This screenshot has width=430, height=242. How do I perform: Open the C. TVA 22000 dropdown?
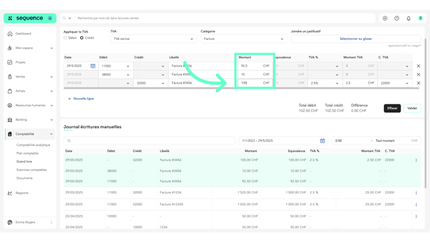coord(394,83)
